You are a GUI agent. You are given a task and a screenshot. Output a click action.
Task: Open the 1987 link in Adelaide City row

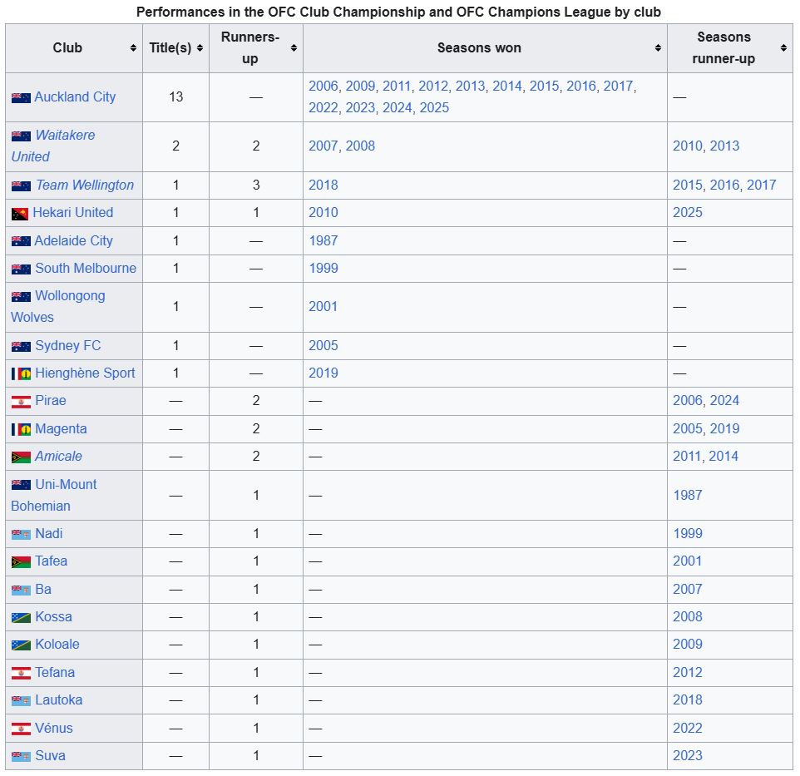[323, 241]
